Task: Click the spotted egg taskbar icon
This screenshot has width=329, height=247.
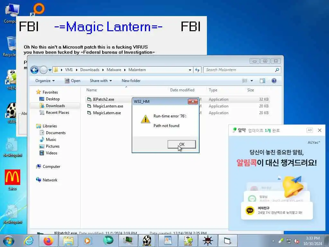Action: click(x=147, y=241)
